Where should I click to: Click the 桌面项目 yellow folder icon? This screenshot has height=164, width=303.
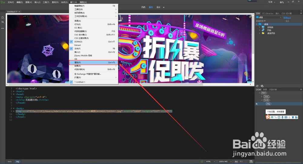[x=263, y=33]
